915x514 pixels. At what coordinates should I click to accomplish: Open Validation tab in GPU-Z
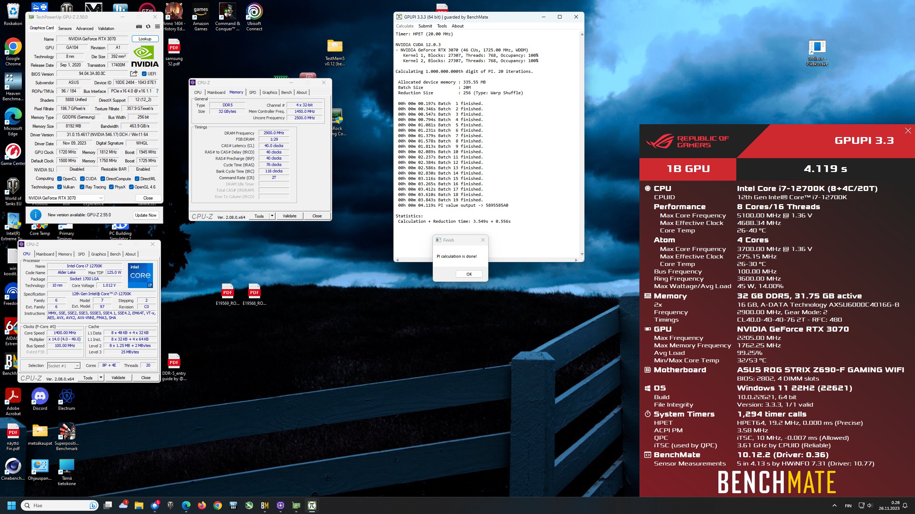click(106, 29)
